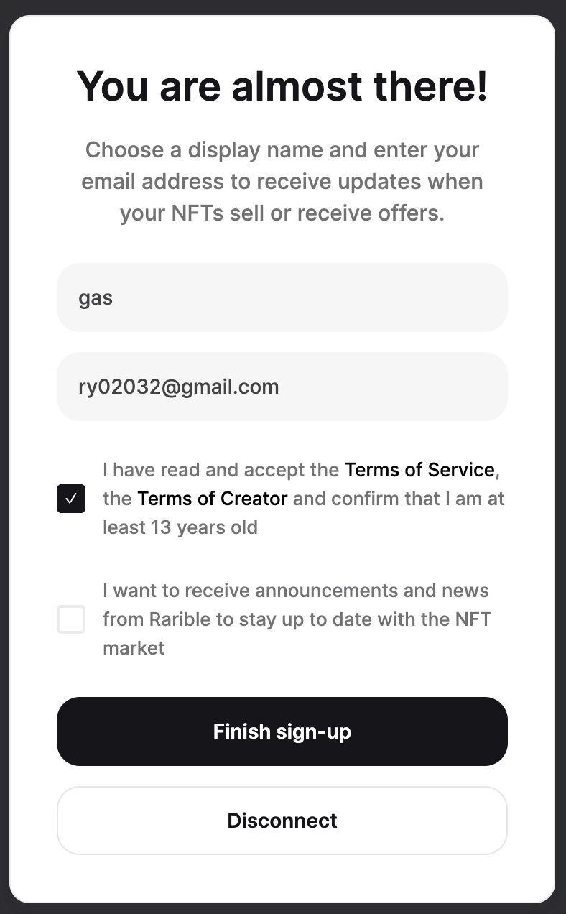Click "your NFTs sell or receive offers" text
Image resolution: width=566 pixels, height=914 pixels.
(x=282, y=213)
